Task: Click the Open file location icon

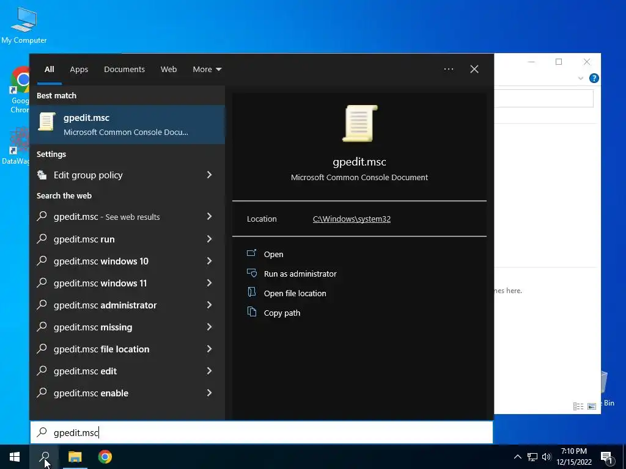Action: 251,293
